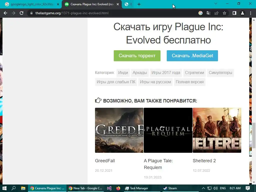The width and height of the screenshot is (256, 192).
Task: Click the scrollbar up arrow
Action: click(253, 20)
